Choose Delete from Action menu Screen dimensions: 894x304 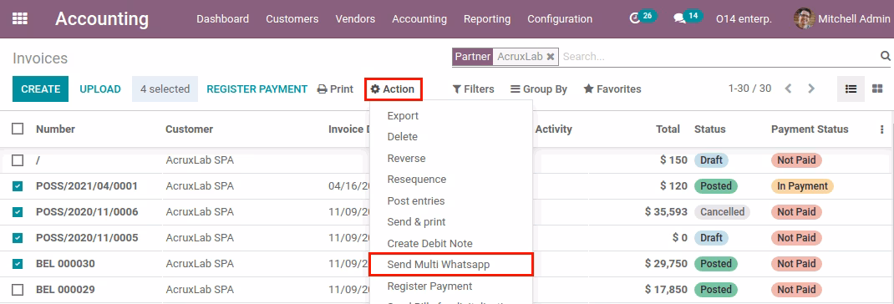point(451,137)
